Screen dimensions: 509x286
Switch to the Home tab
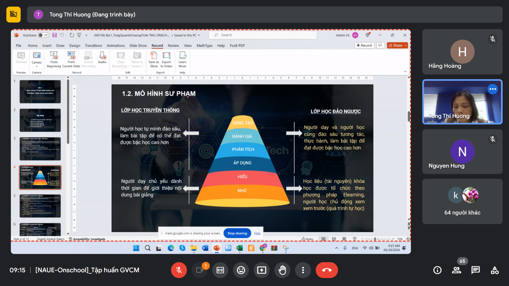pos(32,46)
